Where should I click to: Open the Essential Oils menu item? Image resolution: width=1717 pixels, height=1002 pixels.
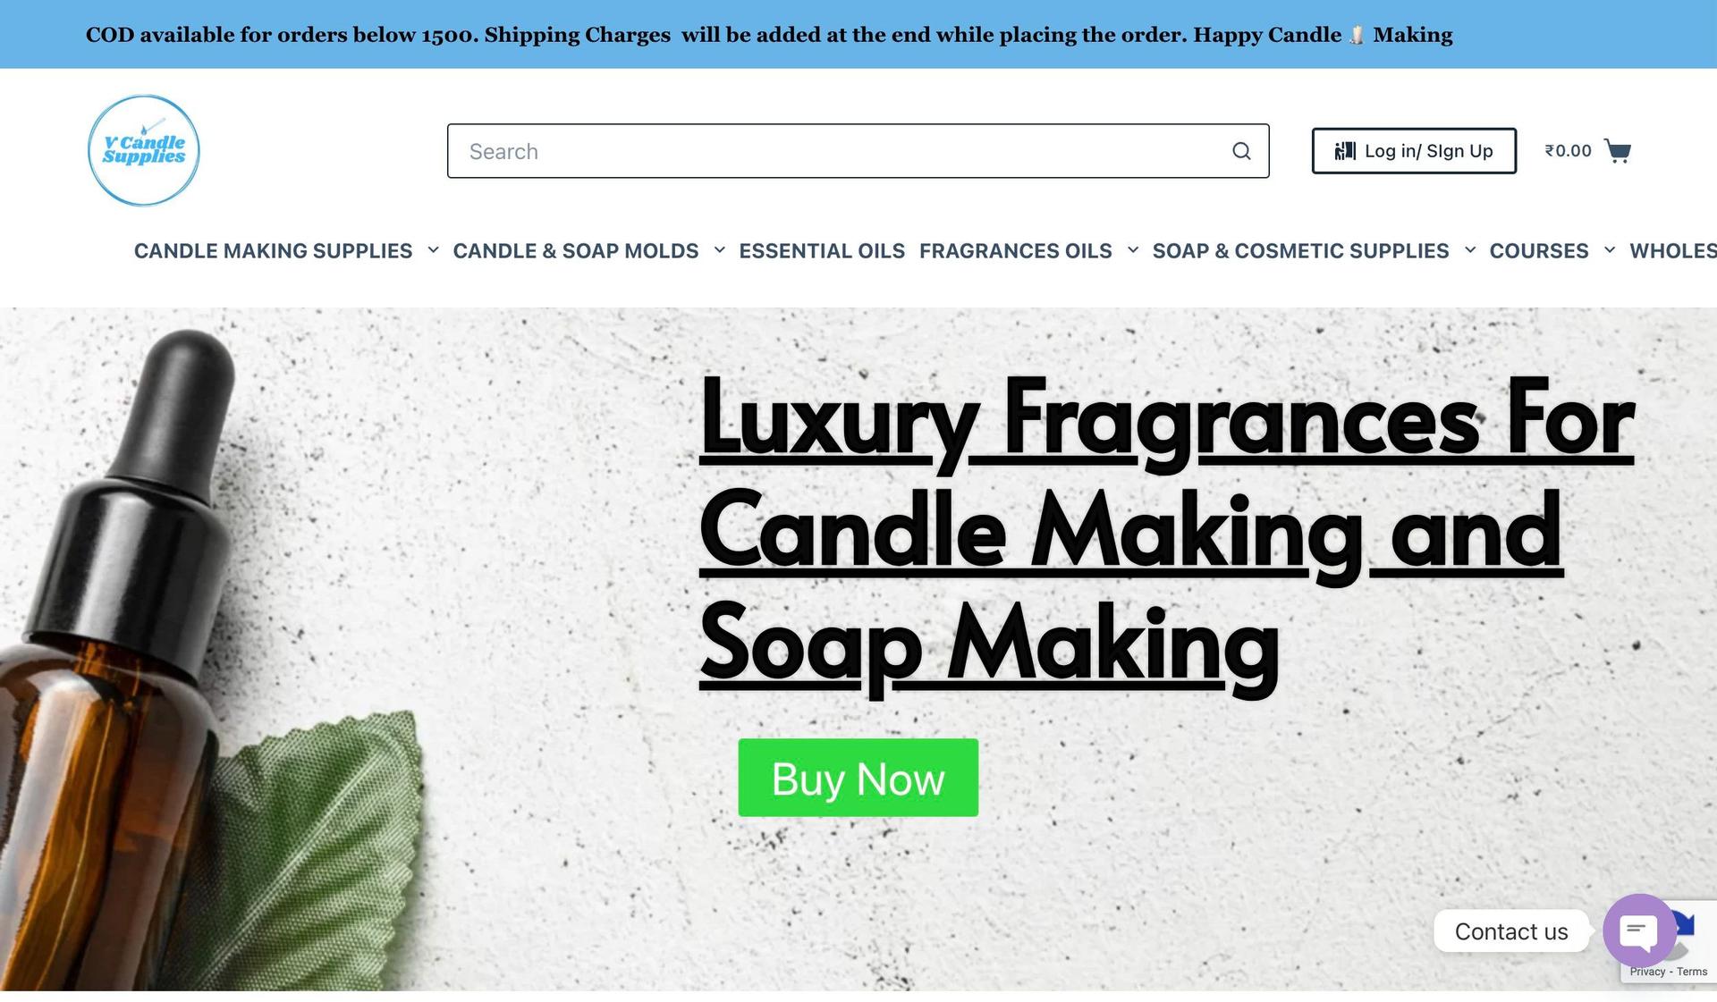click(x=822, y=251)
